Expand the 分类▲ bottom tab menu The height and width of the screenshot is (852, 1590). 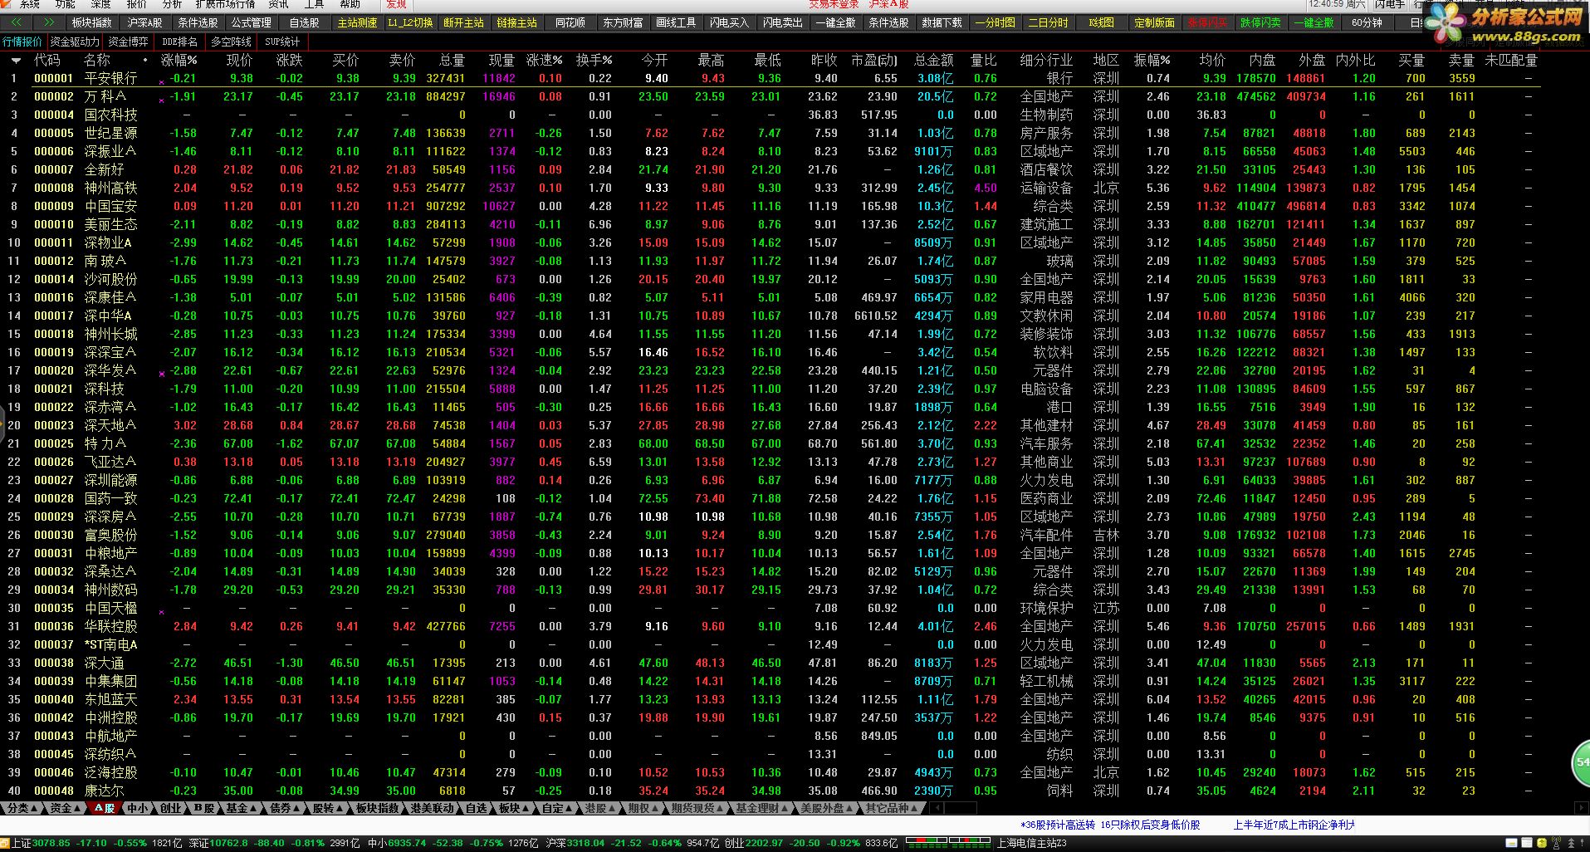point(22,808)
